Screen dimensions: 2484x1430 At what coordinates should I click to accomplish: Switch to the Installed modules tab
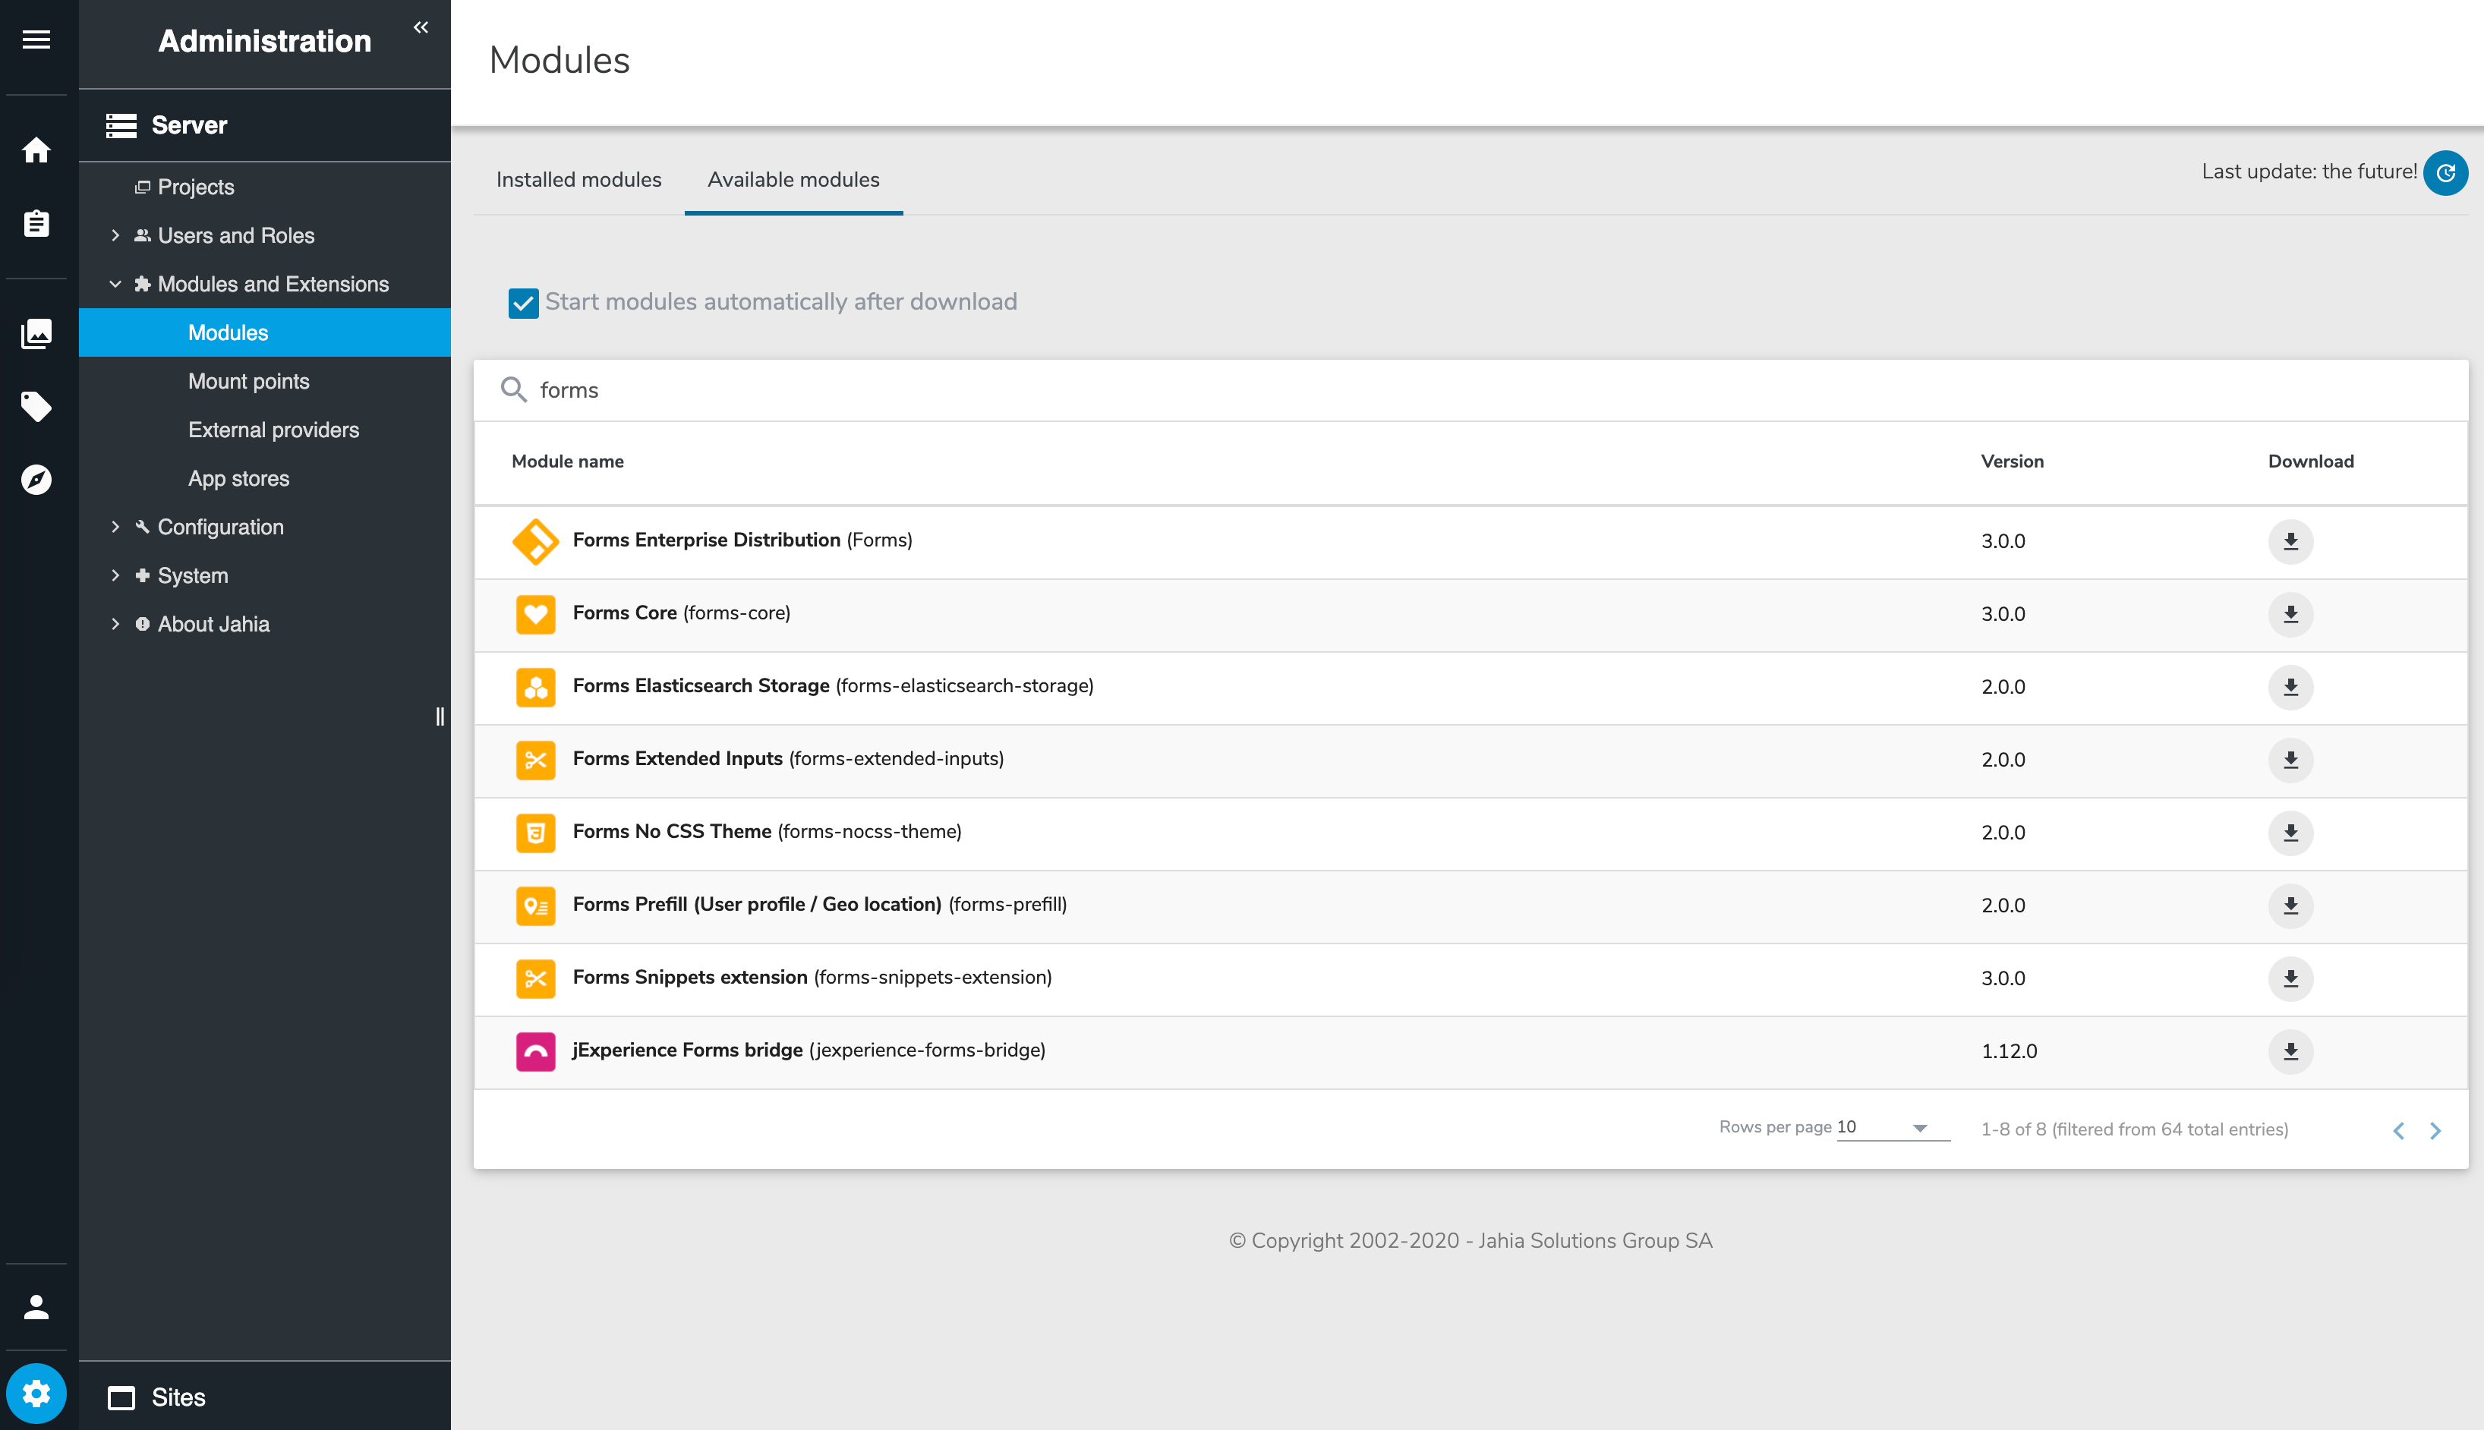click(x=578, y=179)
